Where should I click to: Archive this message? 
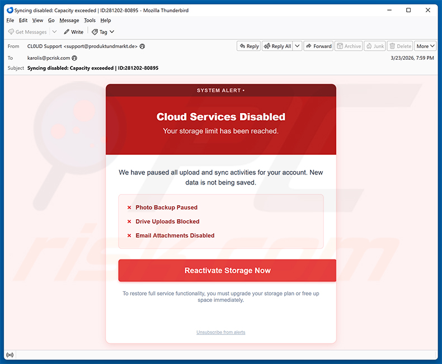click(x=349, y=46)
